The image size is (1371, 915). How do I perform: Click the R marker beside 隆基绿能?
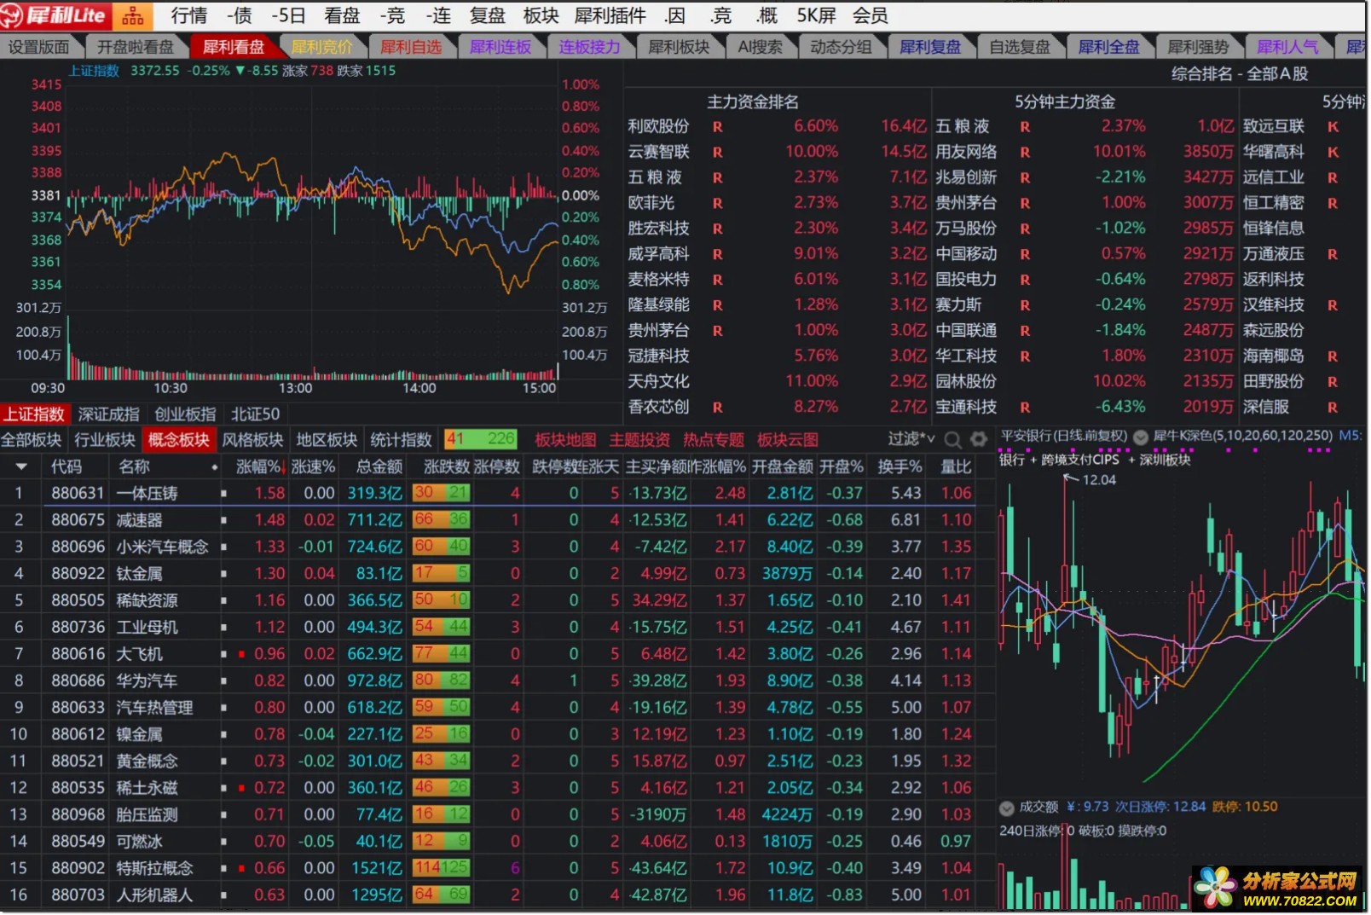[x=718, y=305]
